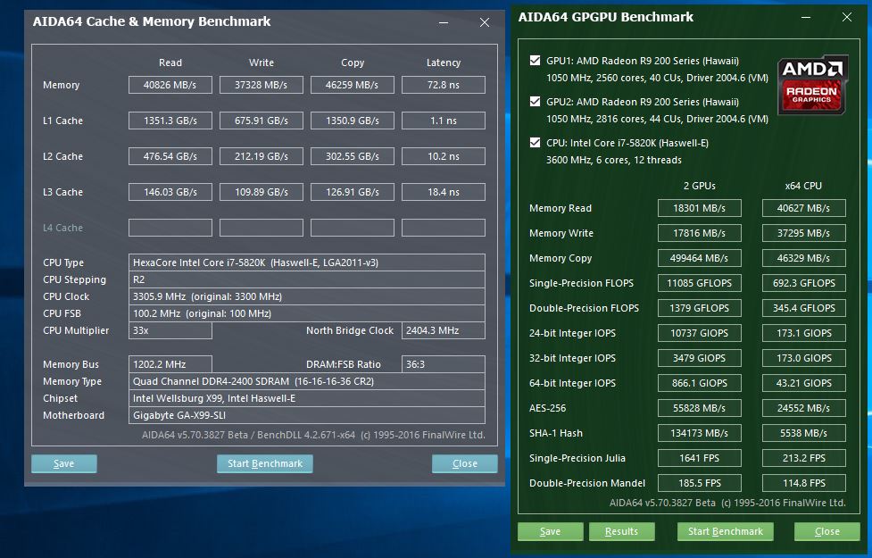Select the Memory Latency 72.8 ns field
Viewport: 872px width, 558px height.
[x=444, y=85]
